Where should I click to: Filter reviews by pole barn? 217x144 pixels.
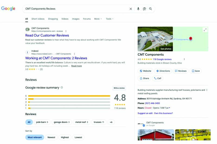[42, 122]
